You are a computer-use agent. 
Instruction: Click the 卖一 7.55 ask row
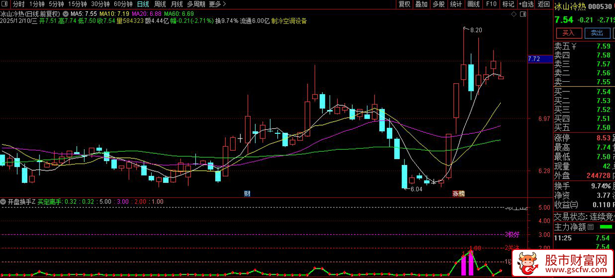(x=584, y=82)
